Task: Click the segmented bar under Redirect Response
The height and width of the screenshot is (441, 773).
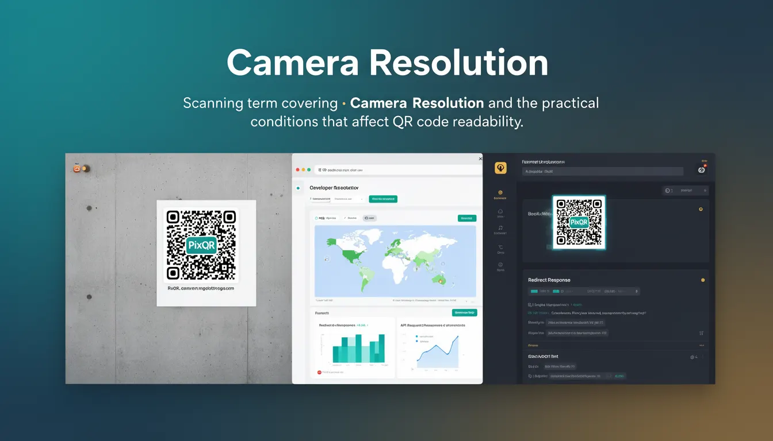Action: pyautogui.click(x=584, y=291)
